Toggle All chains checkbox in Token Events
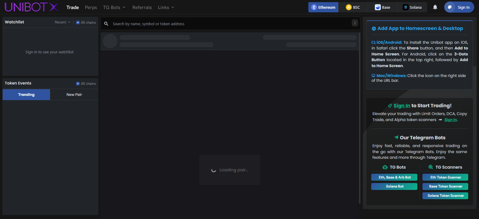Image resolution: width=479 pixels, height=219 pixels. coord(78,83)
